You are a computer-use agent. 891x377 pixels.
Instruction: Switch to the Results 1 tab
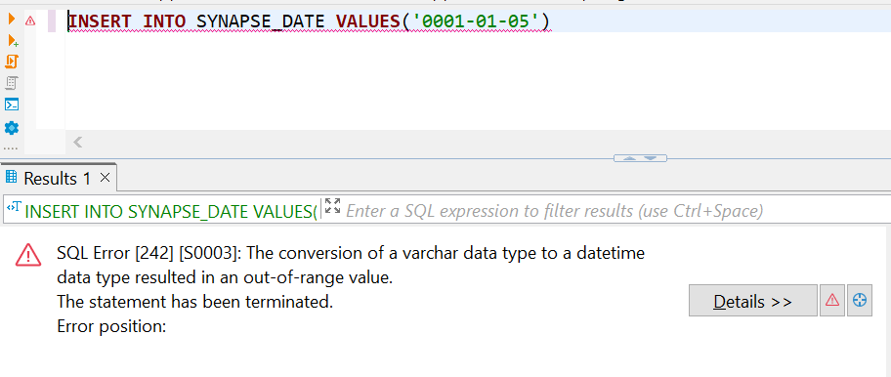[57, 179]
